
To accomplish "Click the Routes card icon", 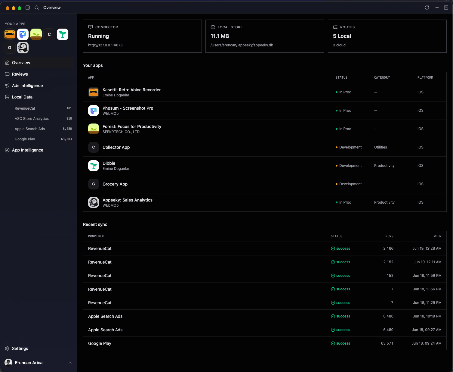I will click(335, 27).
